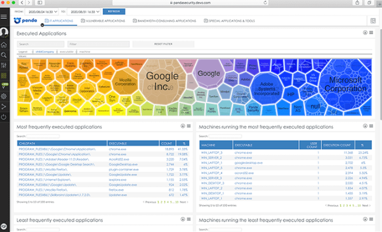Viewport: 382px width, 232px height.
Task: Click the Executed Applications Search field
Action: pyautogui.click(x=41, y=44)
